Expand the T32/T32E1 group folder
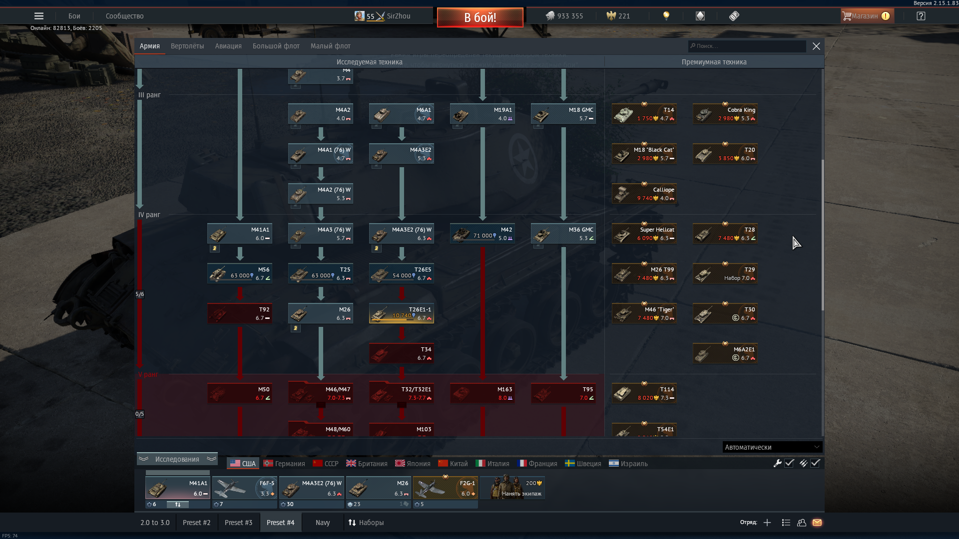959x539 pixels. 402,393
